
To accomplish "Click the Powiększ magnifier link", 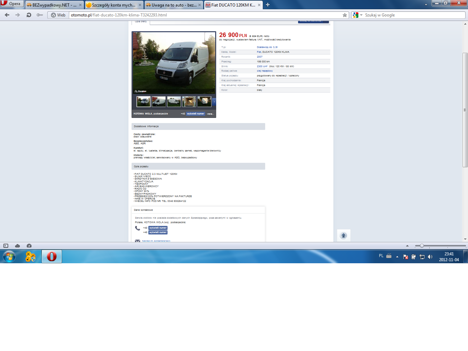I will (140, 91).
